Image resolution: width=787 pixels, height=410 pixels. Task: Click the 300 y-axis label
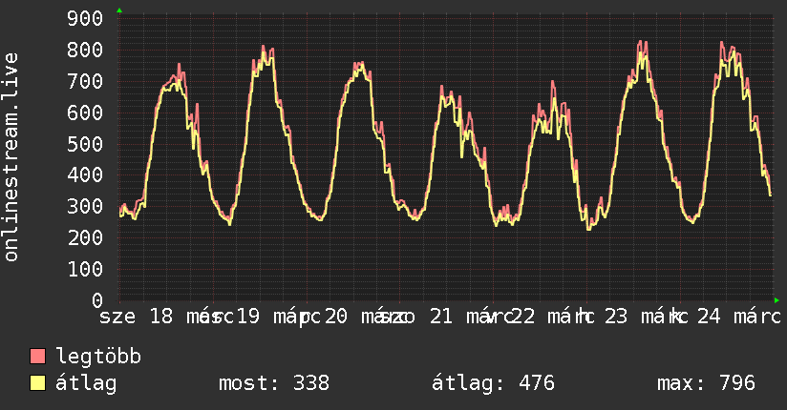click(85, 207)
